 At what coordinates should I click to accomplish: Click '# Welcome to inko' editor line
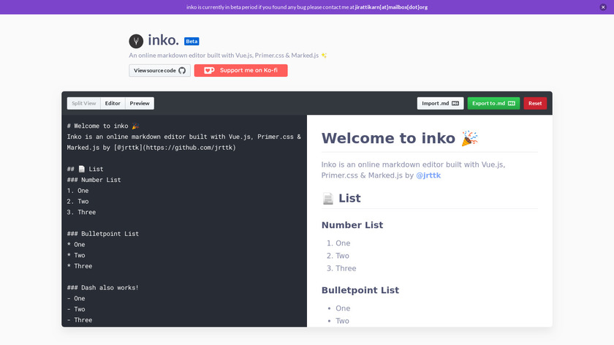pos(103,126)
